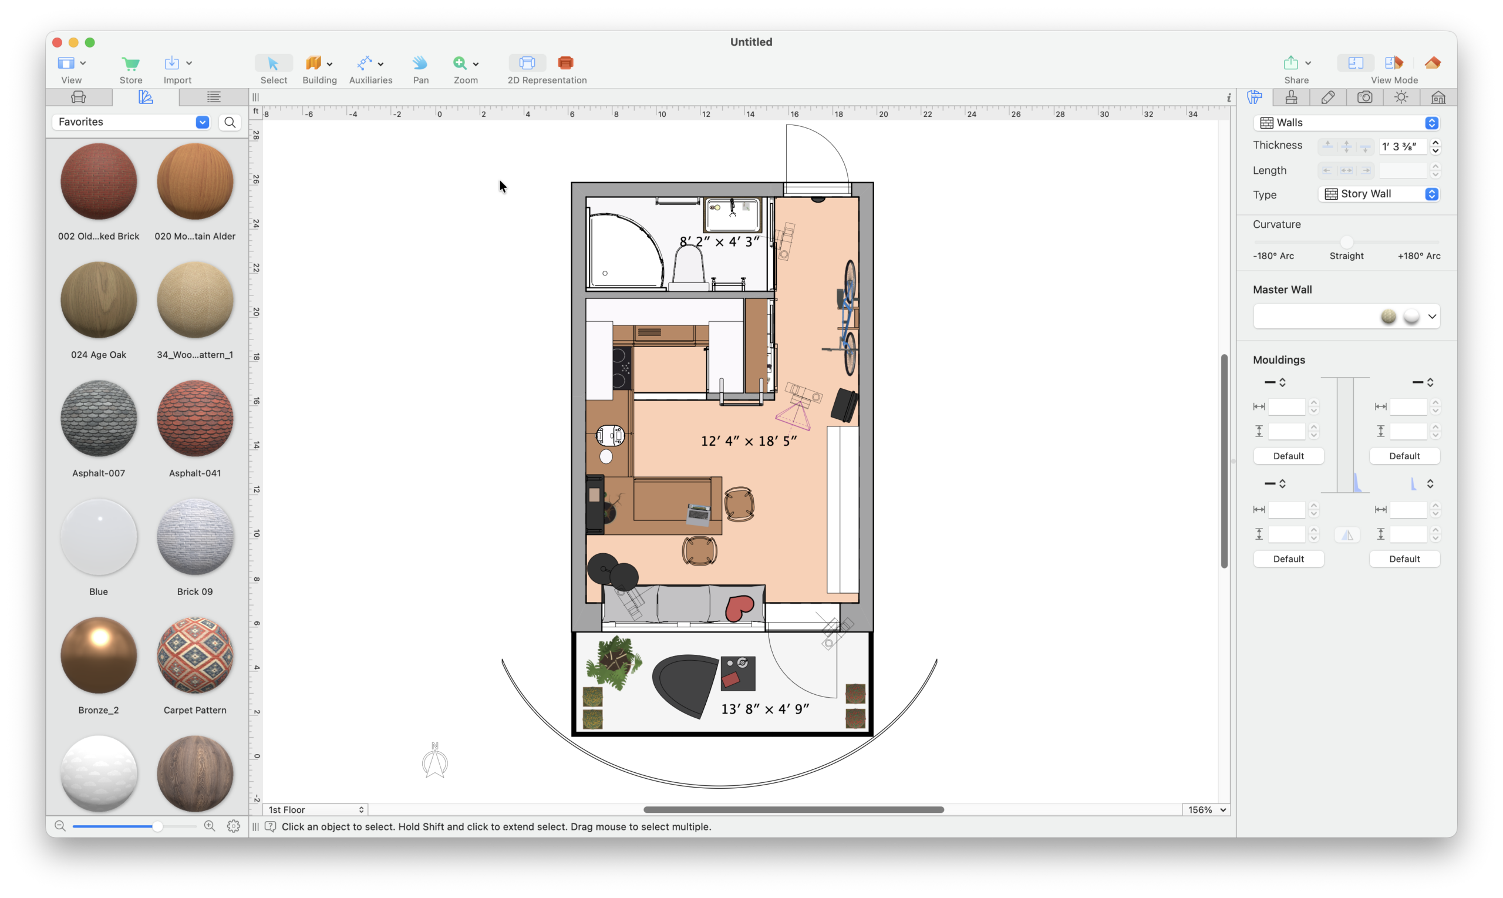Click Default under lower-right moulding fields
The image size is (1503, 898).
[x=1404, y=559]
